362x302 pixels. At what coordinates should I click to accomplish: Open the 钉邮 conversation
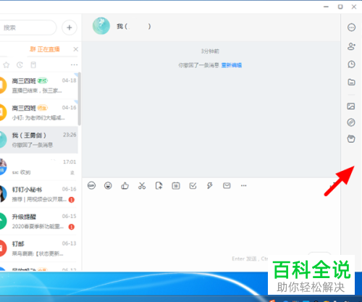[x=39, y=248]
